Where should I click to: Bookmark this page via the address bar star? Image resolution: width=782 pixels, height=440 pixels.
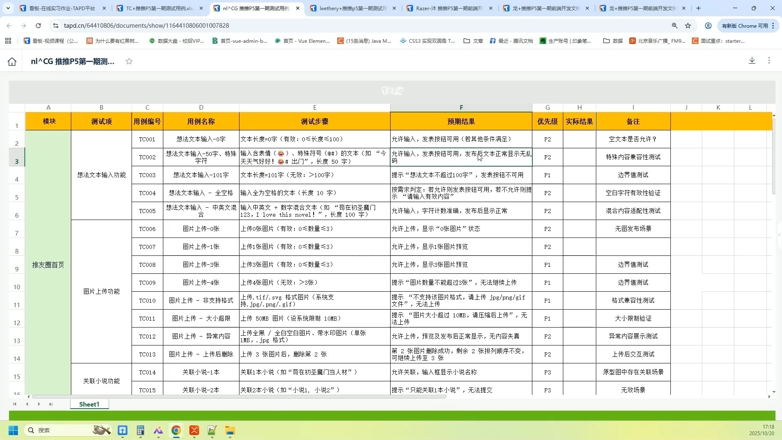[x=688, y=25]
